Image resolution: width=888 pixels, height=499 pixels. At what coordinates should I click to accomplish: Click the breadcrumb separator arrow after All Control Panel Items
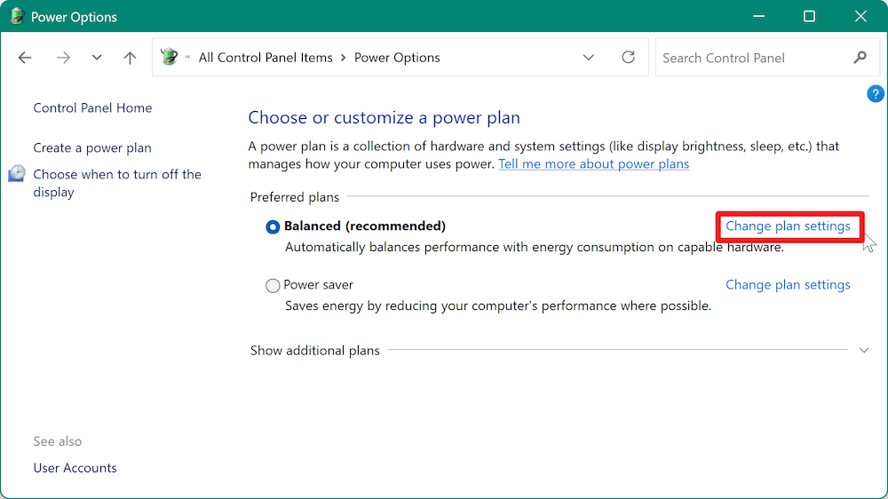[343, 58]
